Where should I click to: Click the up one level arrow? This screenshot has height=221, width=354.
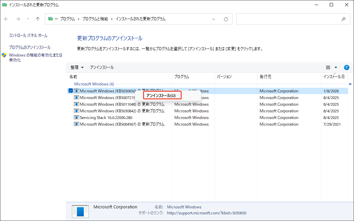click(37, 19)
